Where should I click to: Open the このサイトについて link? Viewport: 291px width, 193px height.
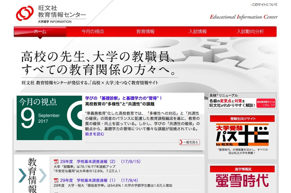[264, 5]
